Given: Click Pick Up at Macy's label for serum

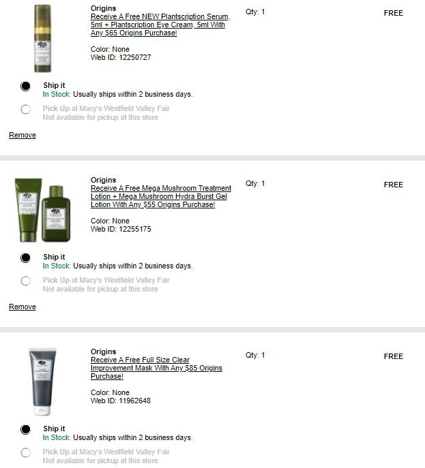Looking at the screenshot, I should tap(106, 108).
